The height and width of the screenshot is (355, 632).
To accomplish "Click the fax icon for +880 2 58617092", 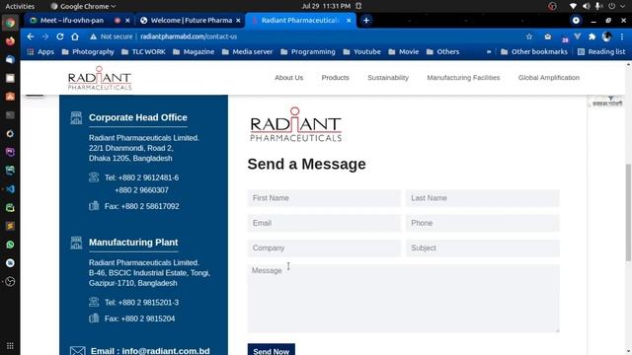I will 94,206.
